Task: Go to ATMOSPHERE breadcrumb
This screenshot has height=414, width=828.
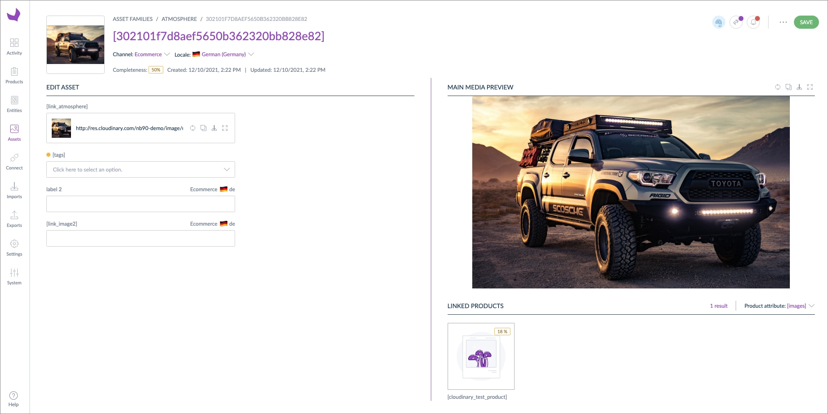Action: click(x=179, y=19)
